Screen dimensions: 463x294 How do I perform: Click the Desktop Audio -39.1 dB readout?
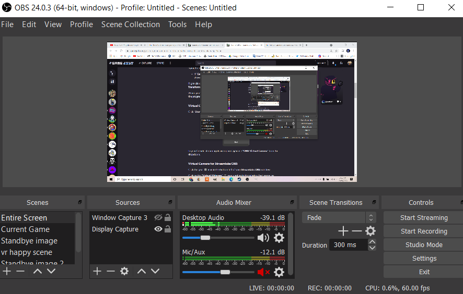click(272, 217)
